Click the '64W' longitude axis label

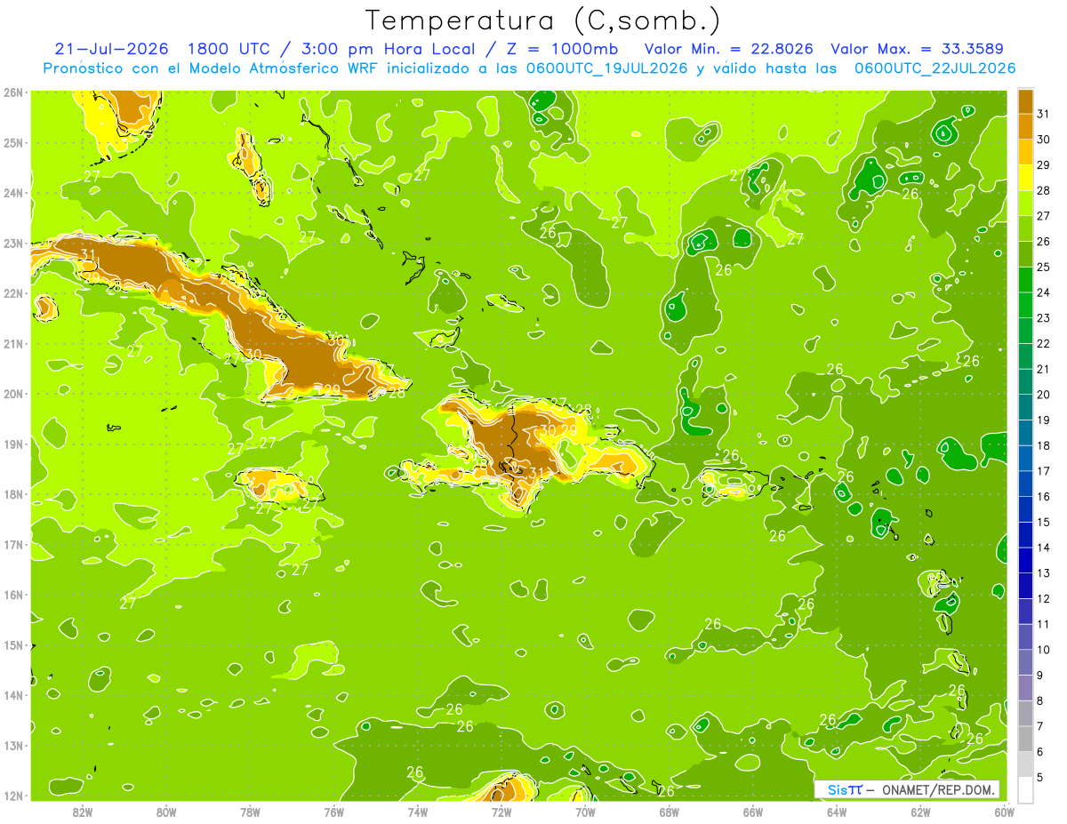[836, 812]
